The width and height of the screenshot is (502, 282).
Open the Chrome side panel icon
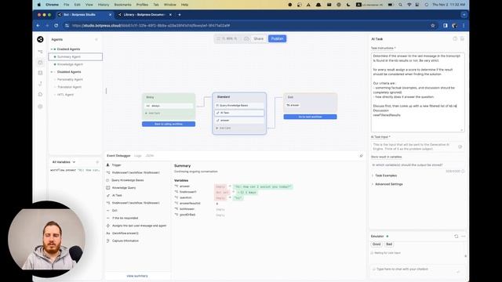[x=446, y=26]
